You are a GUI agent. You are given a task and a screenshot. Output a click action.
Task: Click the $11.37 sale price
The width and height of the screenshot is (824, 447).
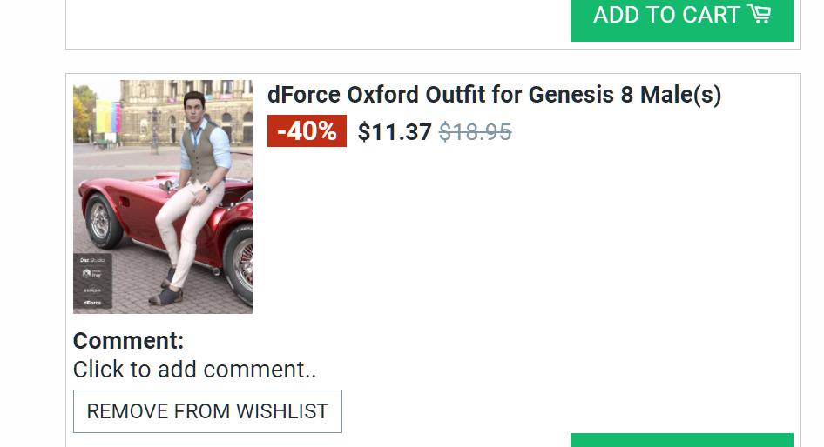[x=395, y=132]
